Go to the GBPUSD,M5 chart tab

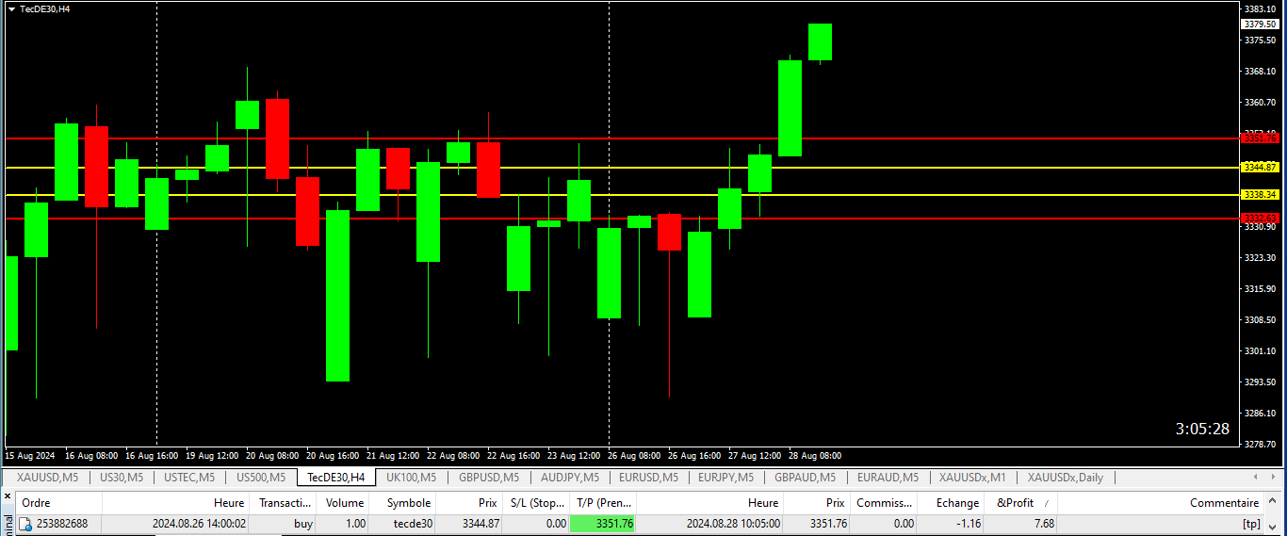coord(489,478)
